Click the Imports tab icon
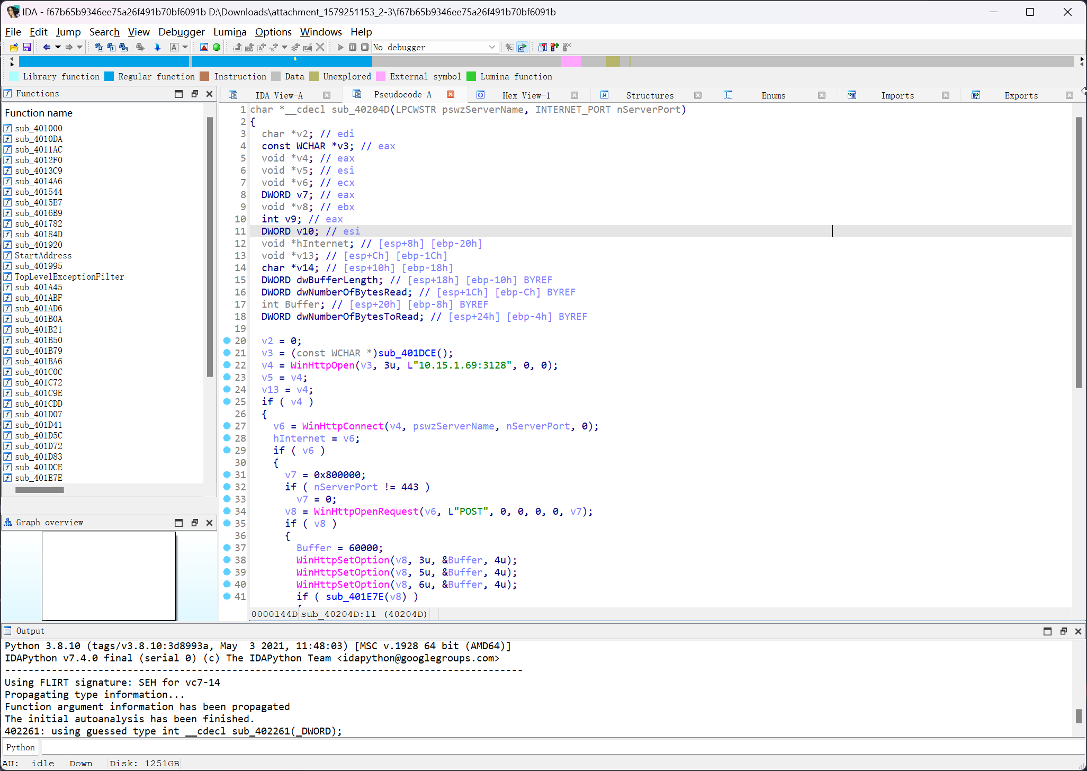1087x771 pixels. 852,95
